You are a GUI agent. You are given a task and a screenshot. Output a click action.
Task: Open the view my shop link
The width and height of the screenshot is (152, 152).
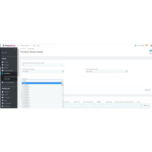(x=139, y=45)
